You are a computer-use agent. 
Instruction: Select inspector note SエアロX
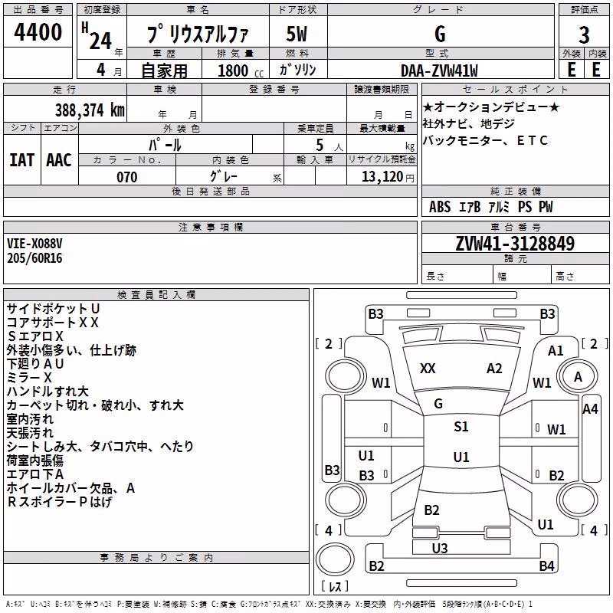pos(34,336)
